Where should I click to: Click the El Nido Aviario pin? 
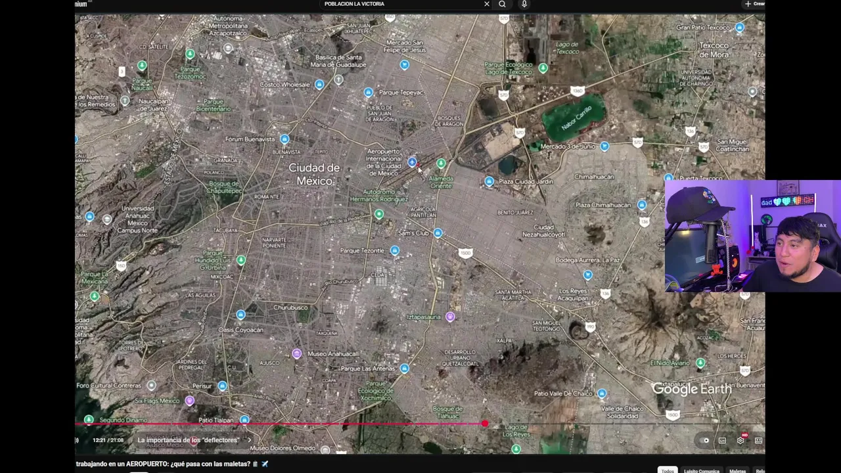pyautogui.click(x=700, y=363)
